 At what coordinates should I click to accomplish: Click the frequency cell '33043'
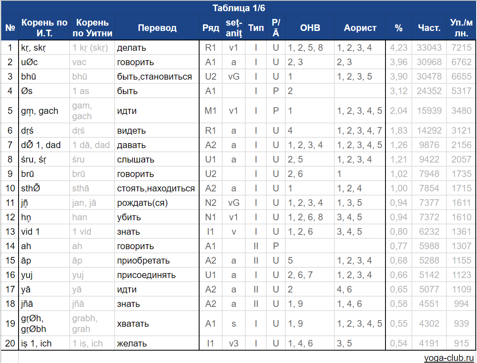429,48
